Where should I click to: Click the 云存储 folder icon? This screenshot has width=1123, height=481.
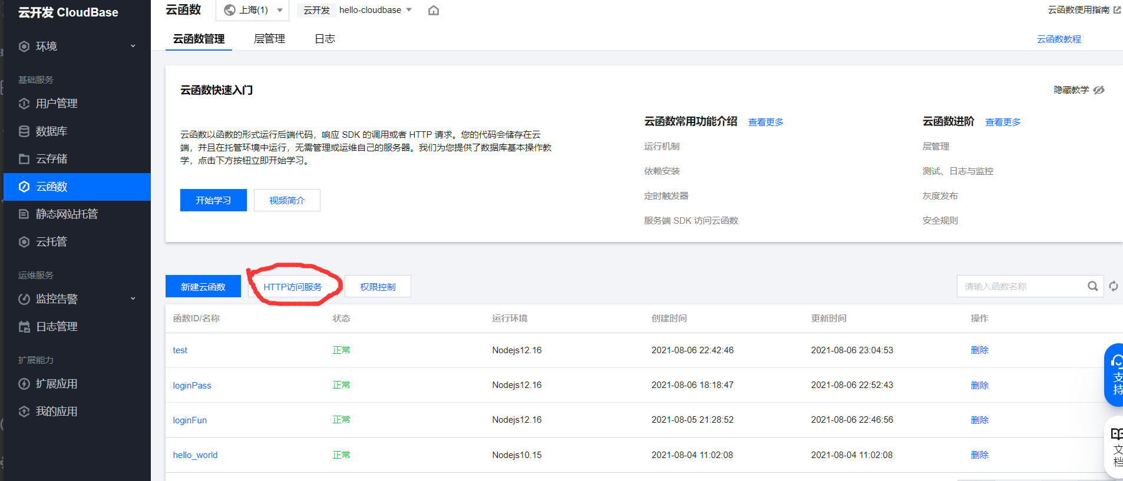pos(24,159)
